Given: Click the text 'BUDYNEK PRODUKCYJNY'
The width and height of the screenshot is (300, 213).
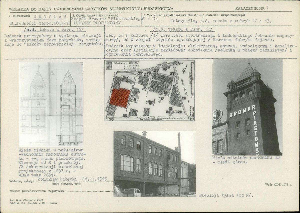Looking at the screenshot, I should coord(97,23).
